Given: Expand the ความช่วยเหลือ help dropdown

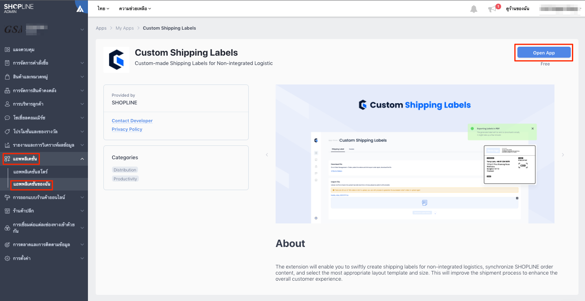Looking at the screenshot, I should pos(135,9).
